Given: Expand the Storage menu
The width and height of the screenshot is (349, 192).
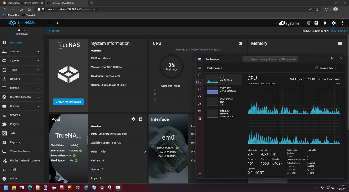Looking at the screenshot, I should tap(22, 88).
